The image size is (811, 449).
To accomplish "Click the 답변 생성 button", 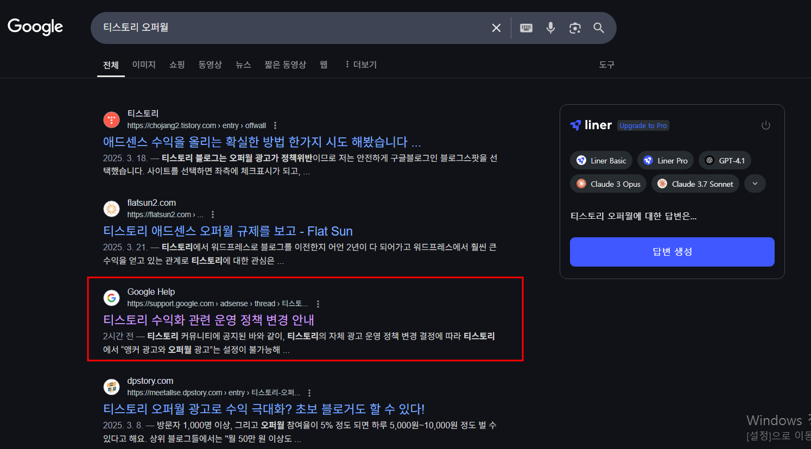I will tap(672, 252).
